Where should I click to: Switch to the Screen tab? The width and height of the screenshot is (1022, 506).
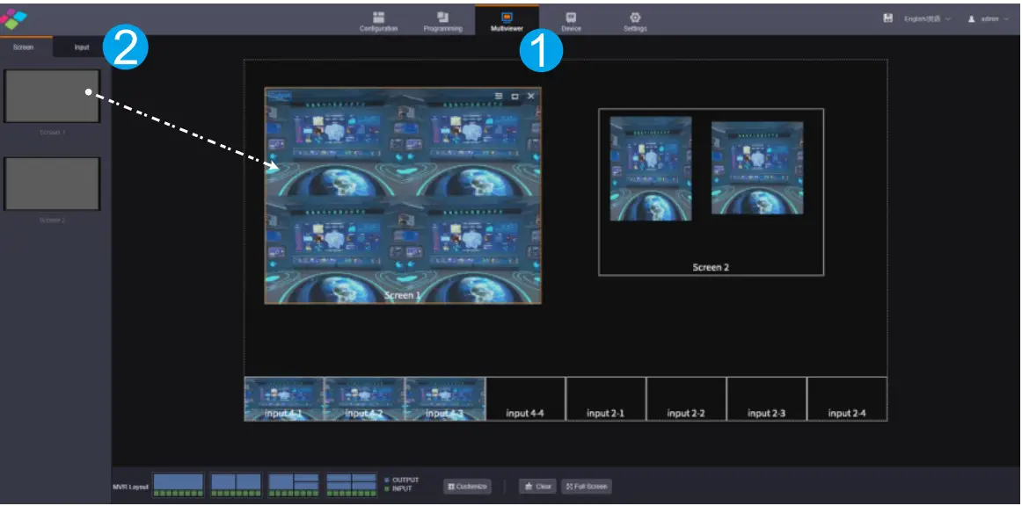(x=24, y=47)
